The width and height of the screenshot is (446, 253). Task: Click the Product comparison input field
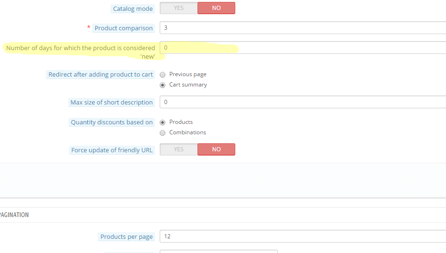tap(303, 27)
